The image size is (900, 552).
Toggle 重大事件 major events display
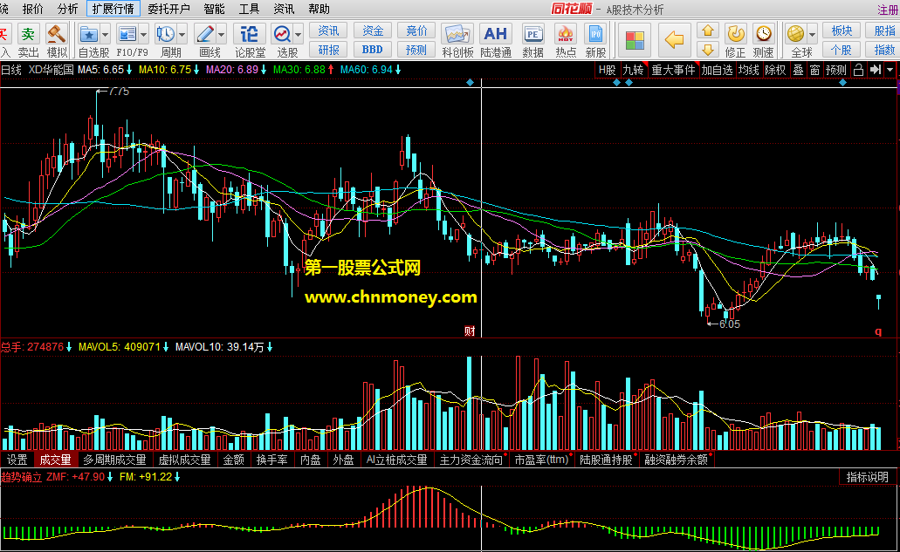pos(673,70)
